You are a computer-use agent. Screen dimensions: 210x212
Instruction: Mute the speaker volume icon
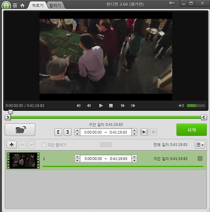click(x=181, y=106)
